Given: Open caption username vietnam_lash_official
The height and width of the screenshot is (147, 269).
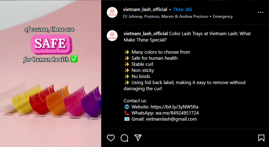Looking at the screenshot, I should (146, 33).
